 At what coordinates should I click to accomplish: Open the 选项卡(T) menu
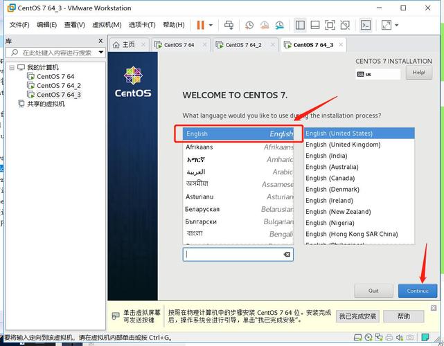point(142,25)
